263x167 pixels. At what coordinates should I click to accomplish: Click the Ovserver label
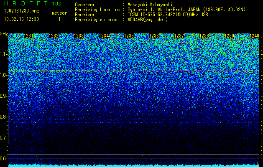coord(85,5)
